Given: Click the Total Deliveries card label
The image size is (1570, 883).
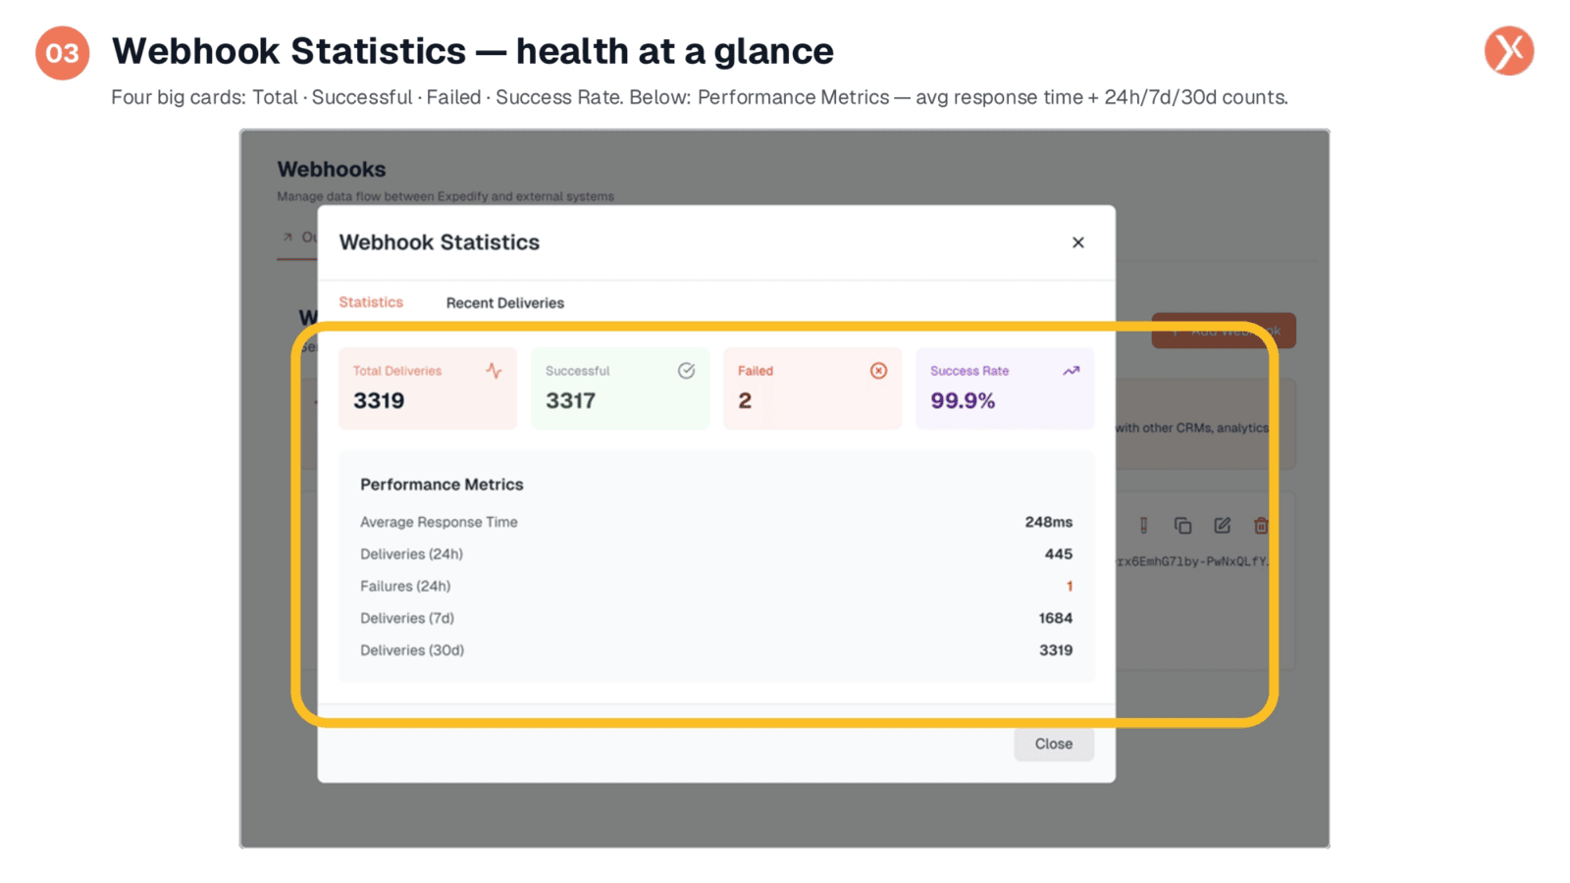Looking at the screenshot, I should click(x=397, y=371).
